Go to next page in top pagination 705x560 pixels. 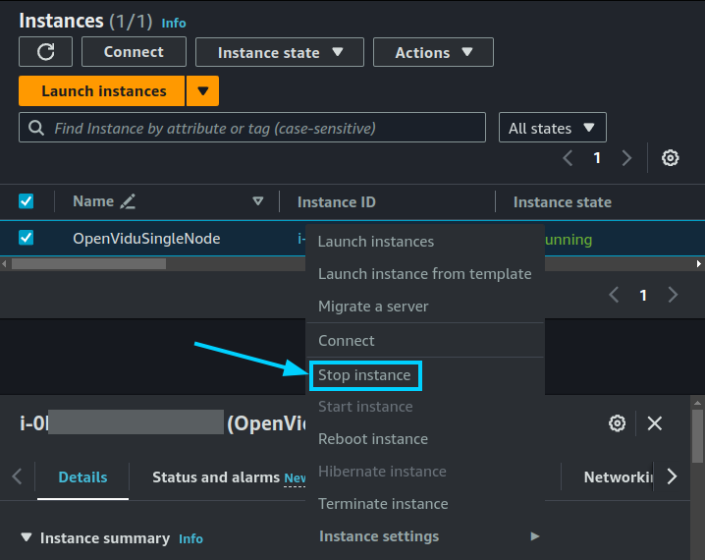pyautogui.click(x=626, y=158)
